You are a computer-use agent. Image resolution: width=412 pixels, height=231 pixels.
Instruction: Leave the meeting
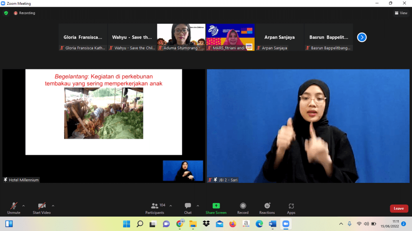399,209
